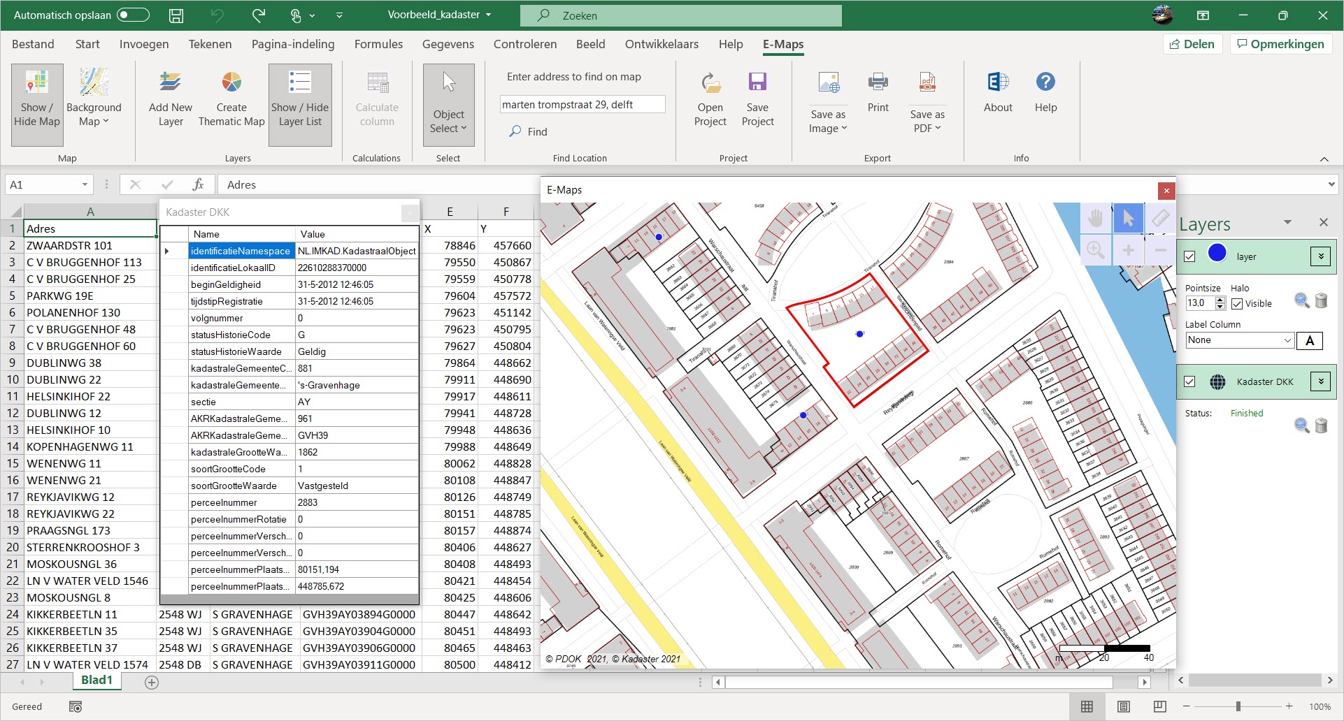This screenshot has height=721, width=1344.
Task: Toggle the Halo Visible checkbox
Action: (x=1236, y=303)
